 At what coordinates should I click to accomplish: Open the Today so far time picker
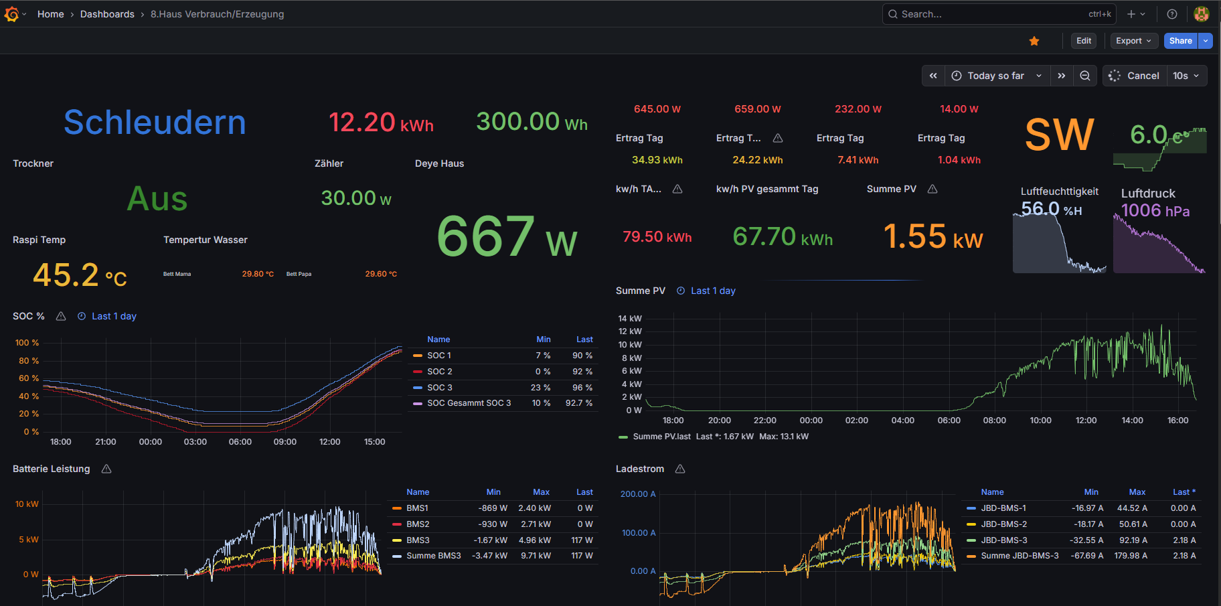click(997, 76)
